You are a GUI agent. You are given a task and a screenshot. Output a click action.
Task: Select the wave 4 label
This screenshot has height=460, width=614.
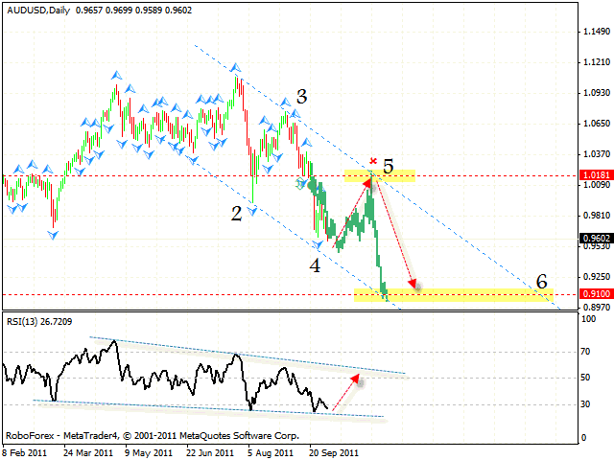click(x=315, y=265)
